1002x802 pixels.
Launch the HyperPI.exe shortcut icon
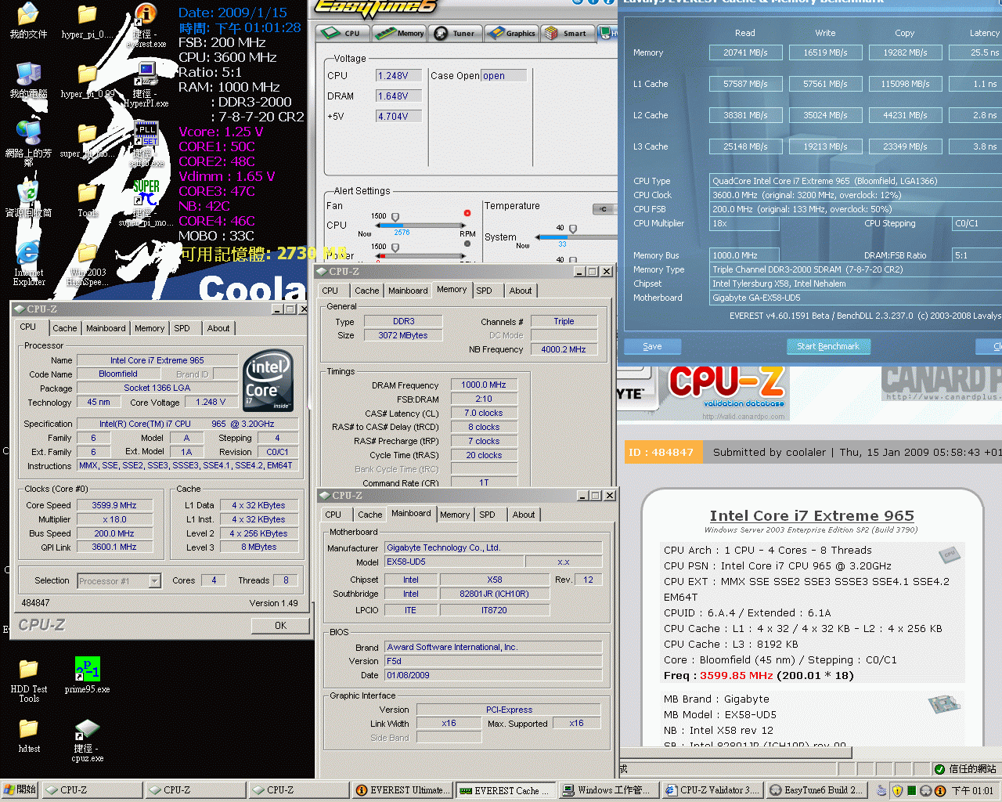tap(146, 83)
